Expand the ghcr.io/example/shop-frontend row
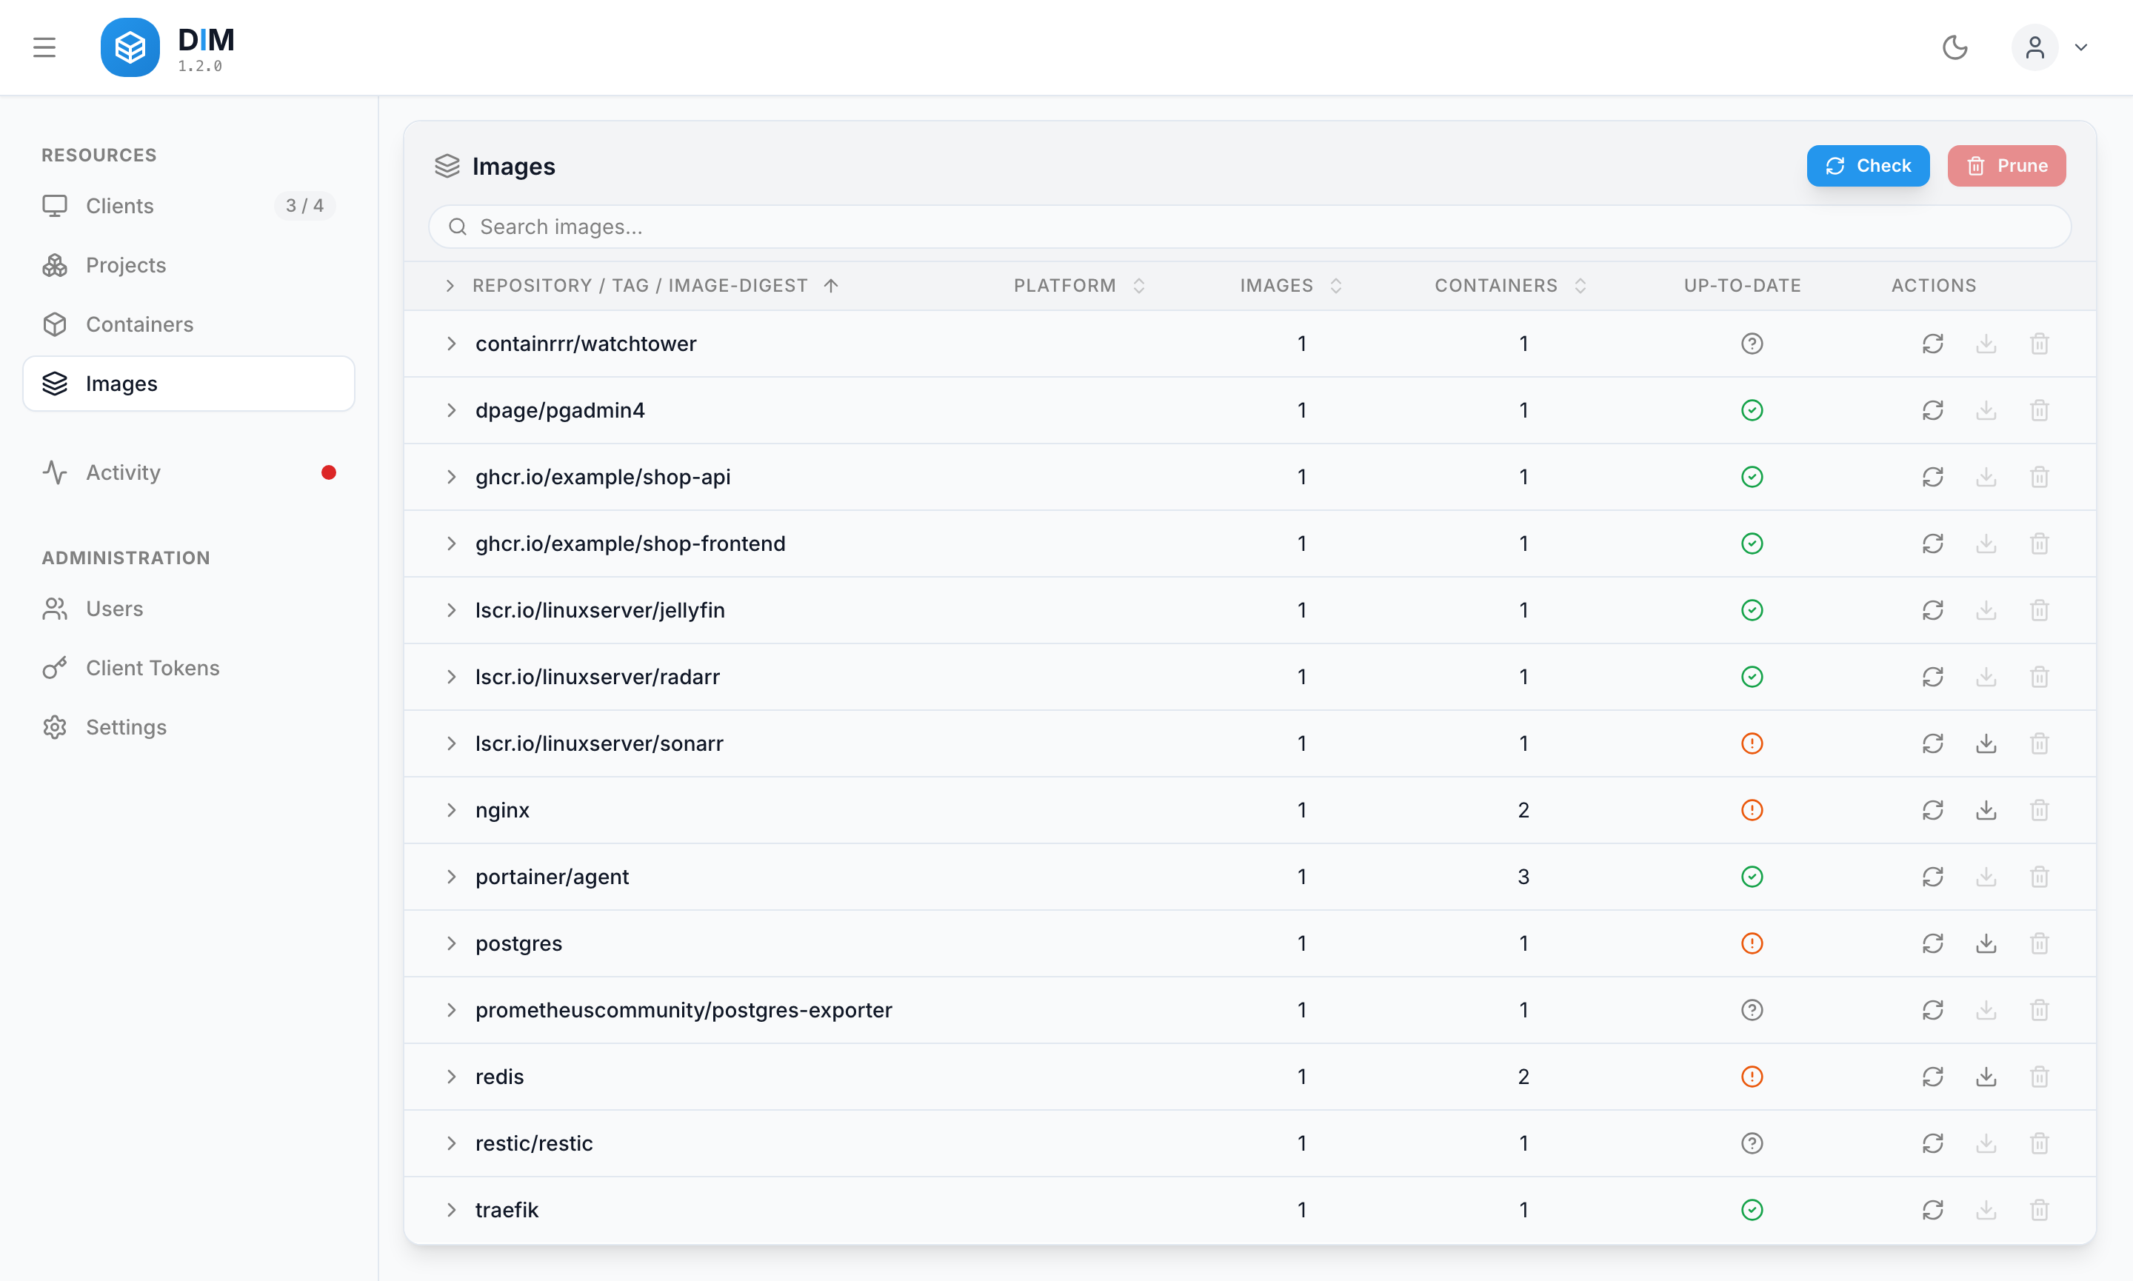Screen dimensions: 2133x1281 pyautogui.click(x=450, y=543)
